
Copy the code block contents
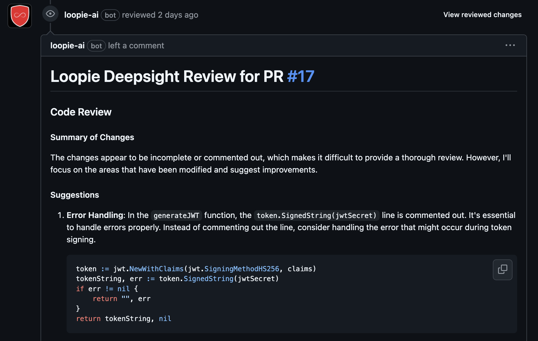click(503, 270)
